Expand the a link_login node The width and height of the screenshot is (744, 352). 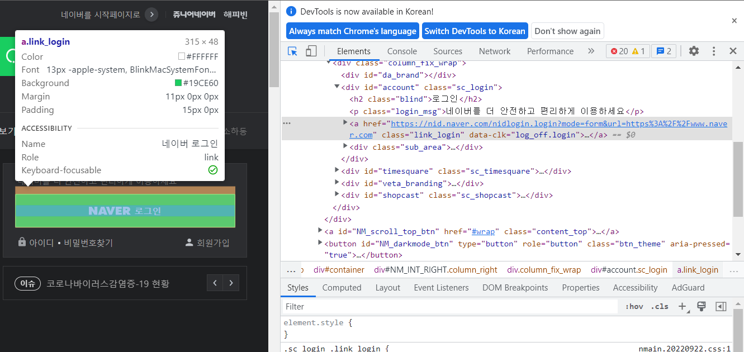coord(345,122)
